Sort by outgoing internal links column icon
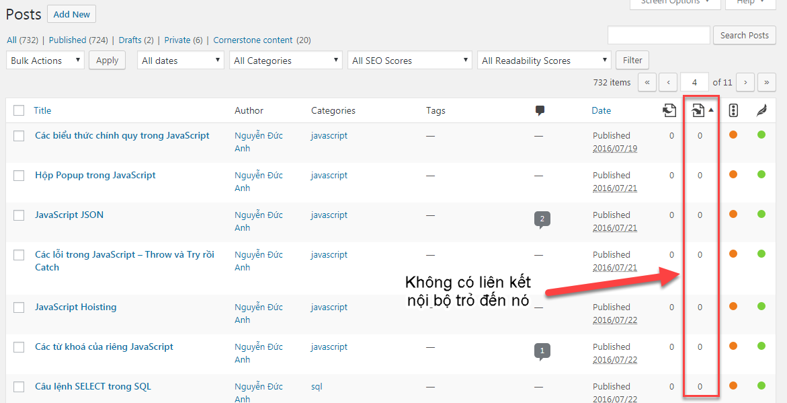This screenshot has width=787, height=403. (x=669, y=110)
